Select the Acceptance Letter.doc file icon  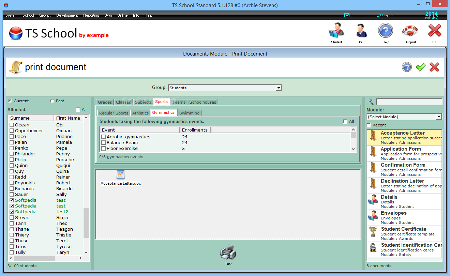coord(121,175)
